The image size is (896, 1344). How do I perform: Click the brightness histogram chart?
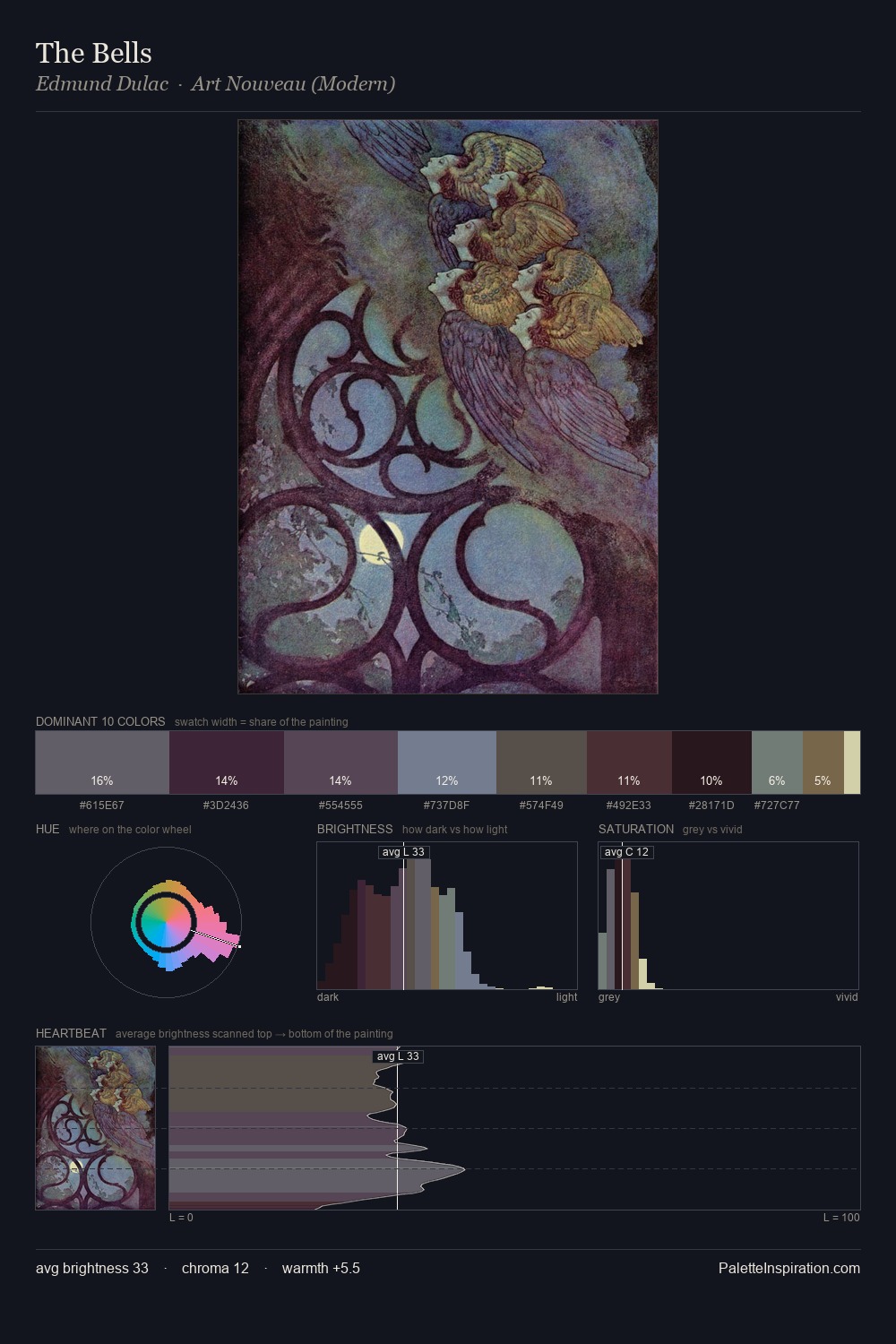coord(447,916)
